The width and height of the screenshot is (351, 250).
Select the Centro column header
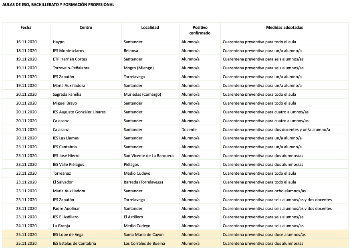pos(86,28)
